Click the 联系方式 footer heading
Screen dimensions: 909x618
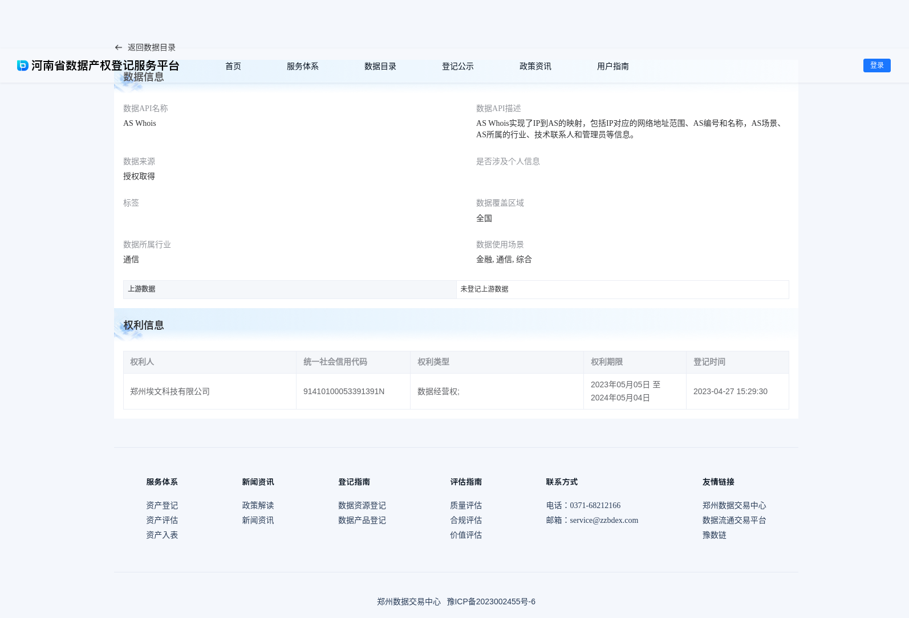tap(562, 482)
